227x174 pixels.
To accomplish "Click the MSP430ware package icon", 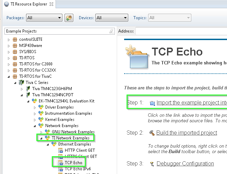I will pyautogui.click(x=15, y=46).
